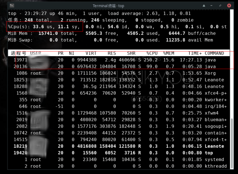Image resolution: width=238 pixels, height=174 pixels.
Task: Click the TIME+ column header
Action: coord(195,53)
